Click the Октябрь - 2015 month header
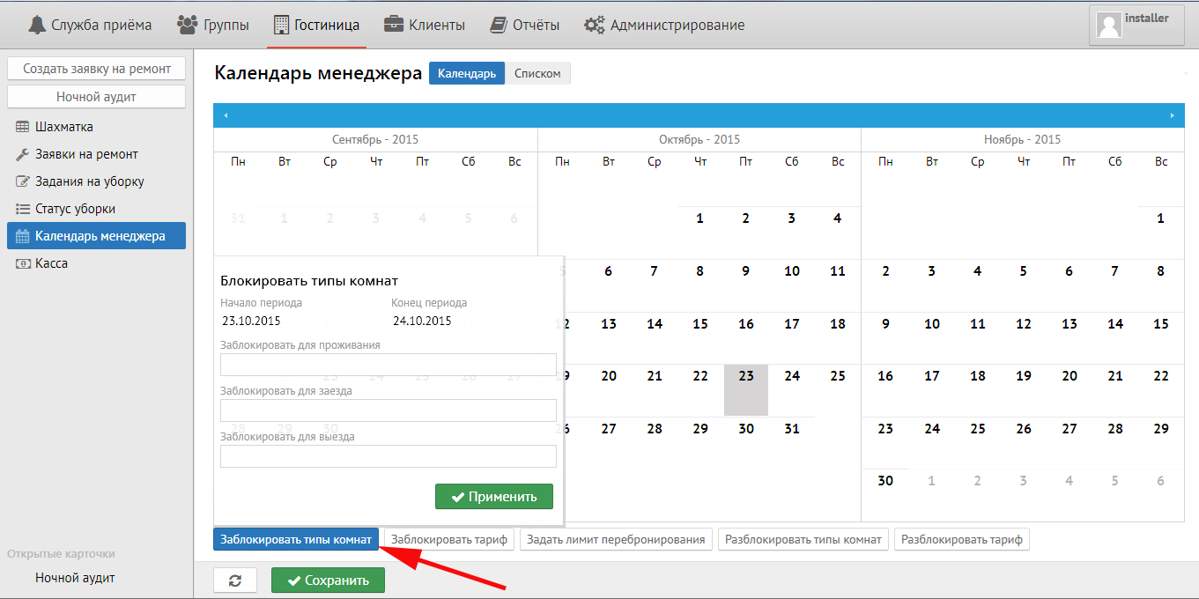 click(x=699, y=139)
